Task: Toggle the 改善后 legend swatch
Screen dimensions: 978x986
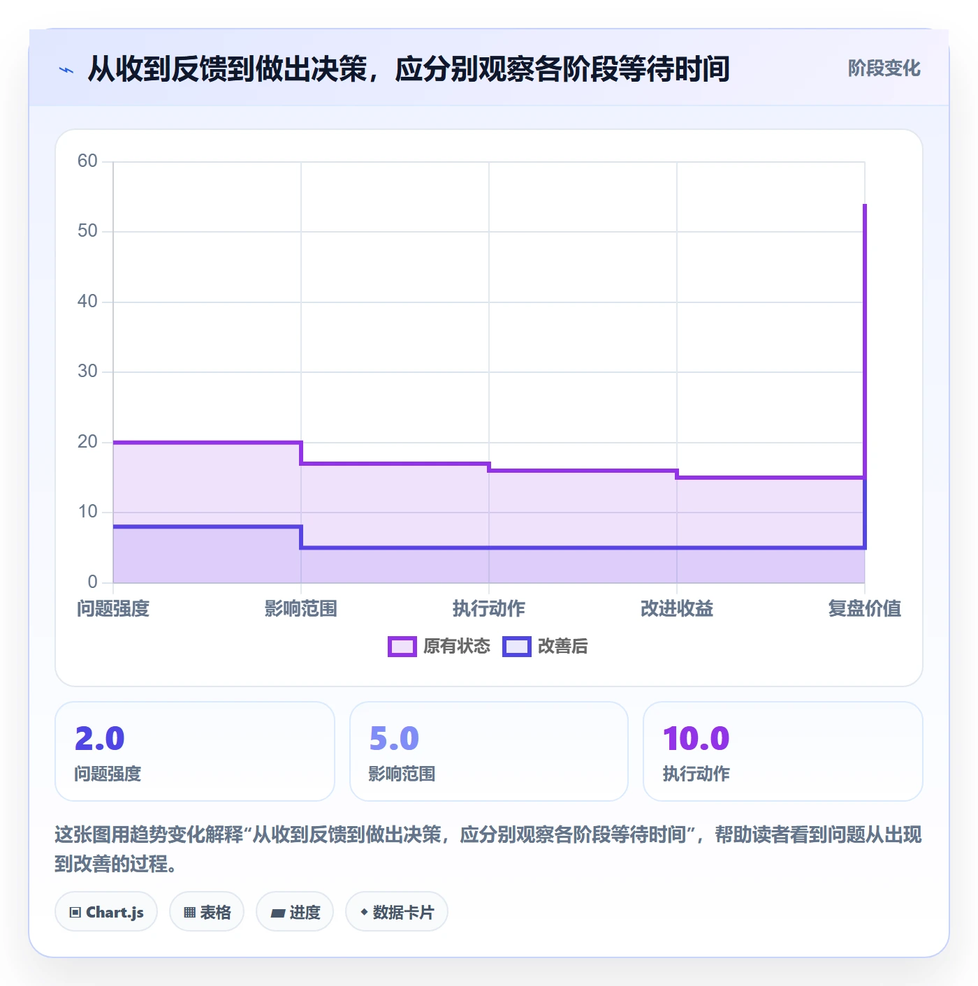Action: (x=517, y=647)
